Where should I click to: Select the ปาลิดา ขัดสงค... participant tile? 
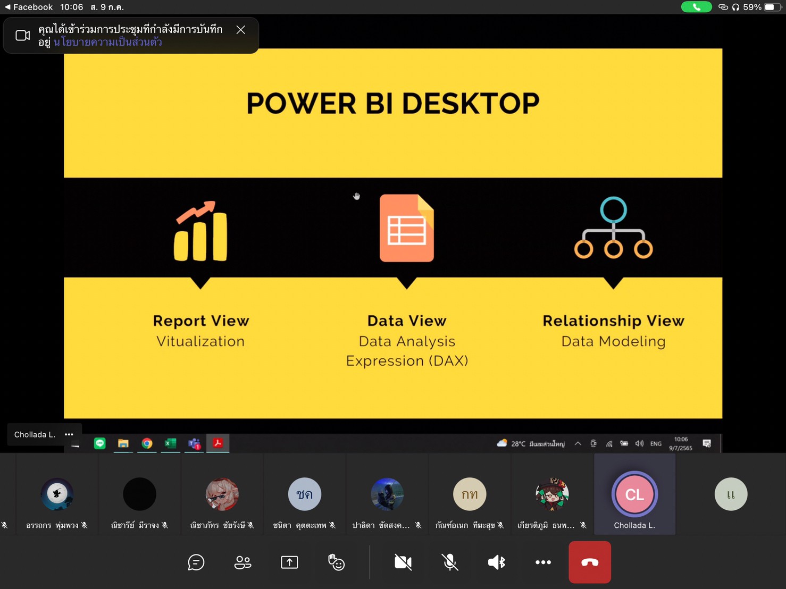click(387, 494)
